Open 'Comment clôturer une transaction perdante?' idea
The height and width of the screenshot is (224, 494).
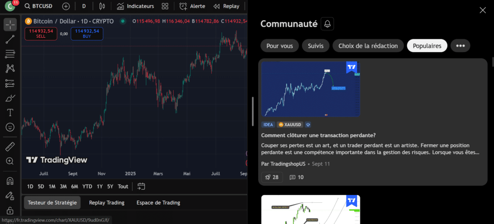click(318, 135)
